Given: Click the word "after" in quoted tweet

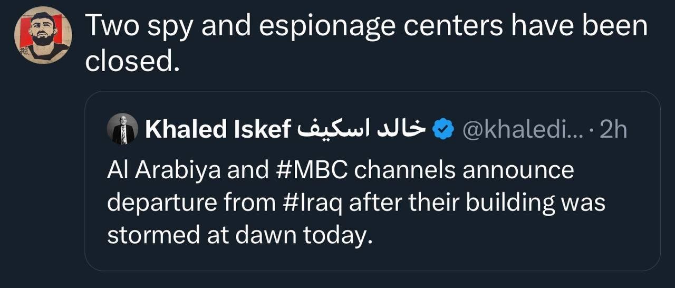Looking at the screenshot, I should [x=372, y=203].
